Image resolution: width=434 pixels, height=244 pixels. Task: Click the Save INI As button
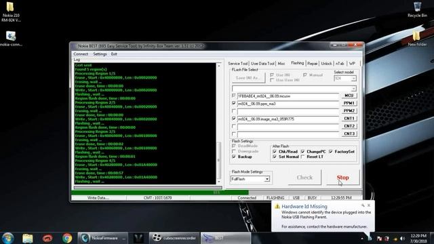248,78
